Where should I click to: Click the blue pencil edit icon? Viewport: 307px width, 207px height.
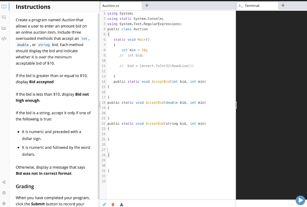104,204
